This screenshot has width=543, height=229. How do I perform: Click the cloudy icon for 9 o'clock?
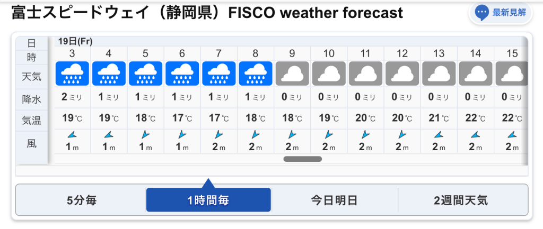[292, 74]
